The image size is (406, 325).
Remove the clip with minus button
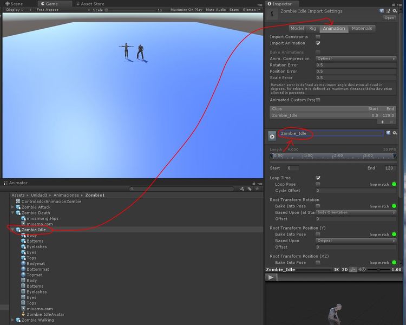click(x=391, y=122)
